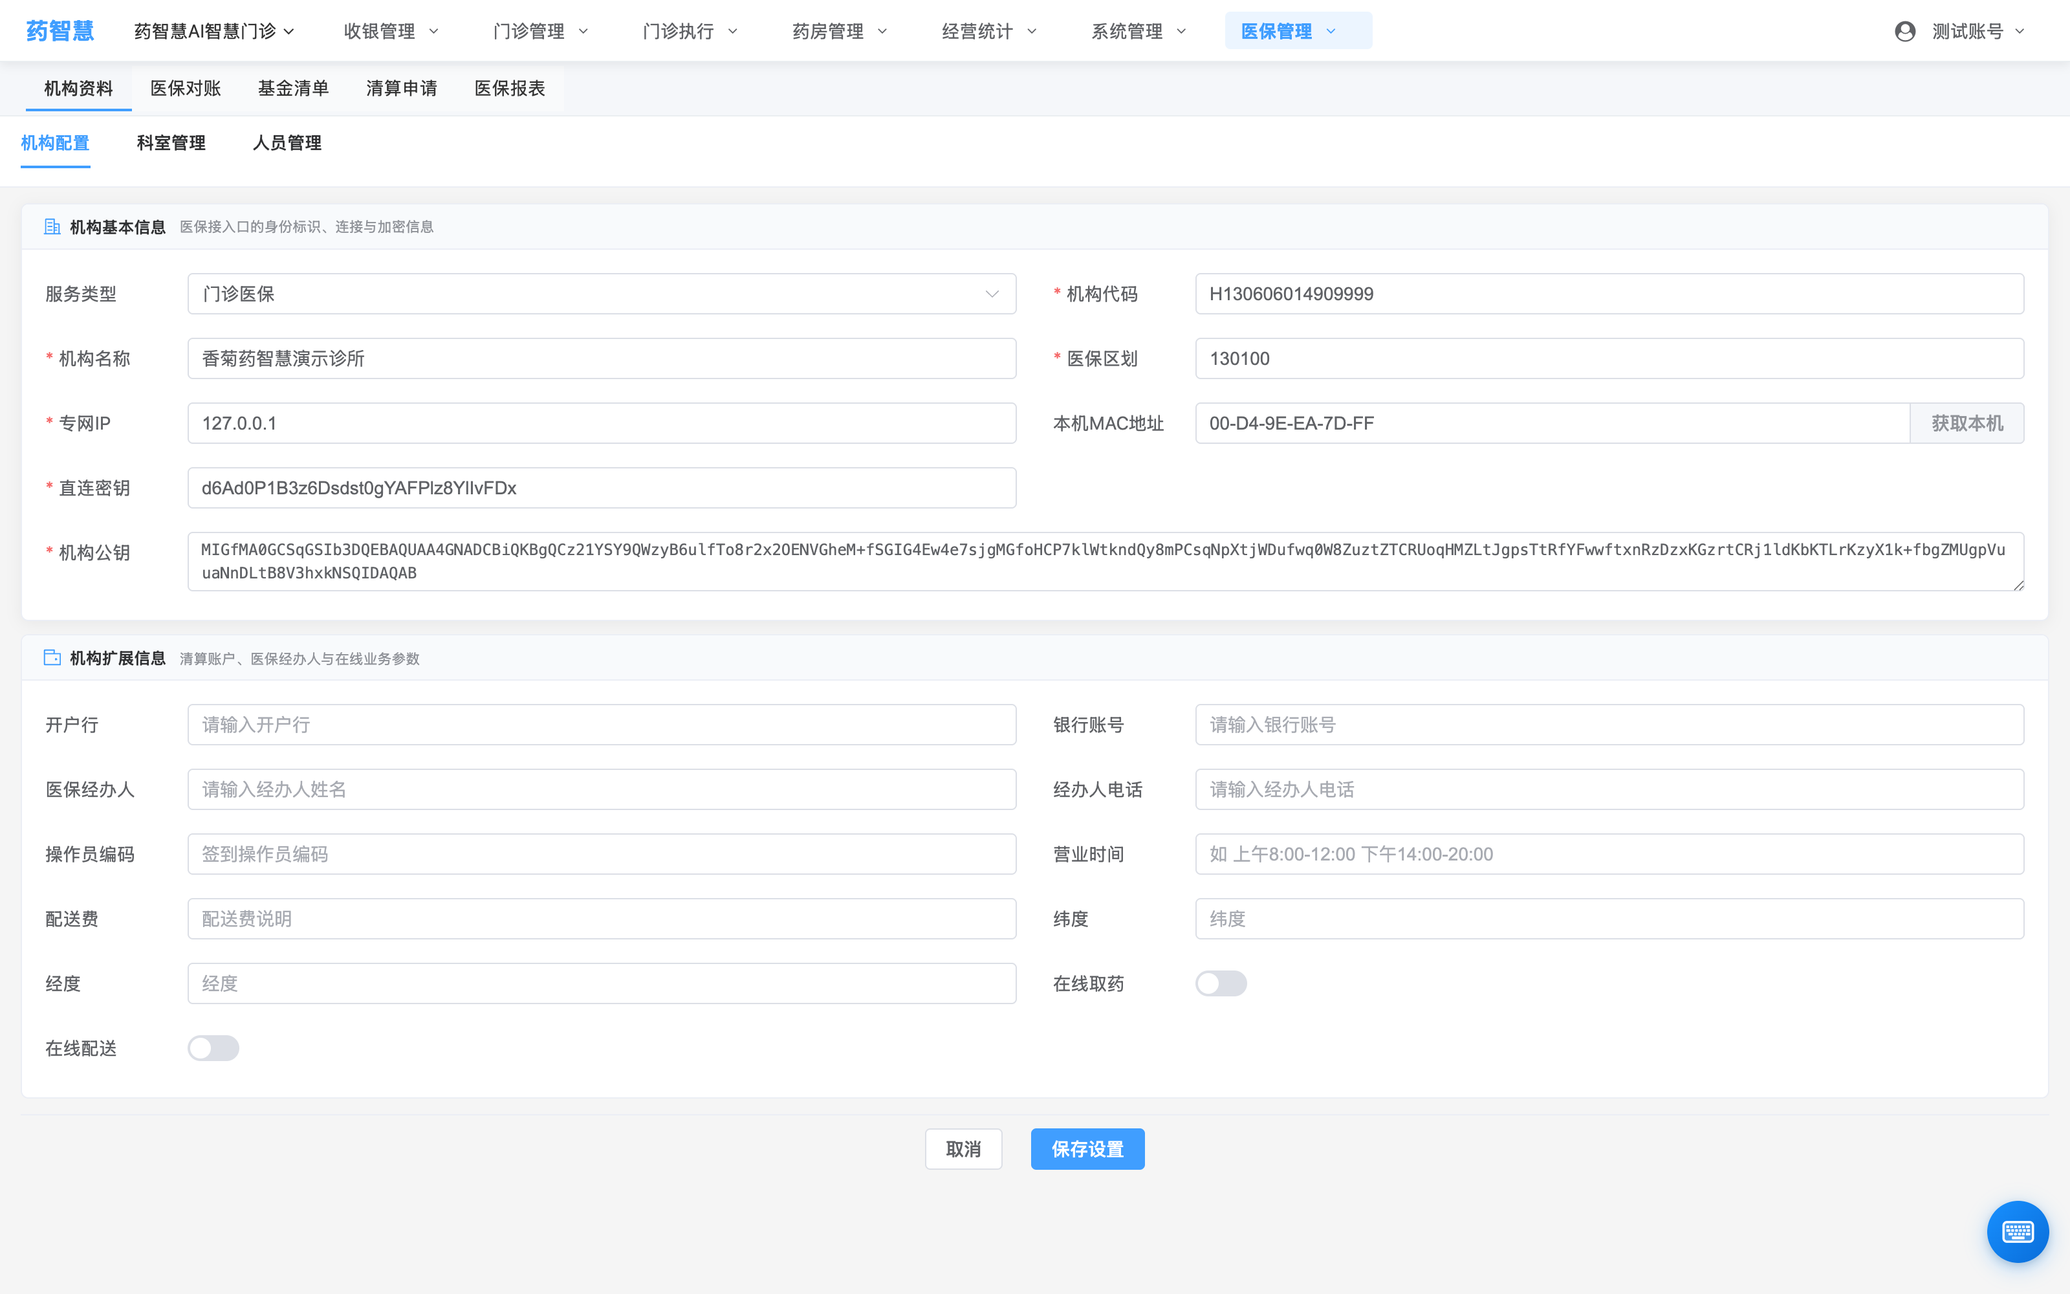This screenshot has width=2070, height=1294.
Task: Focus the 银行账号 input field
Action: [x=1609, y=725]
